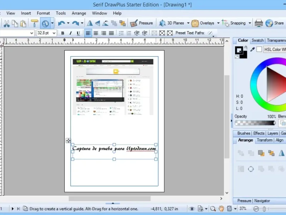The height and width of the screenshot is (215, 286).
Task: Justify the text
Action: pos(111,33)
